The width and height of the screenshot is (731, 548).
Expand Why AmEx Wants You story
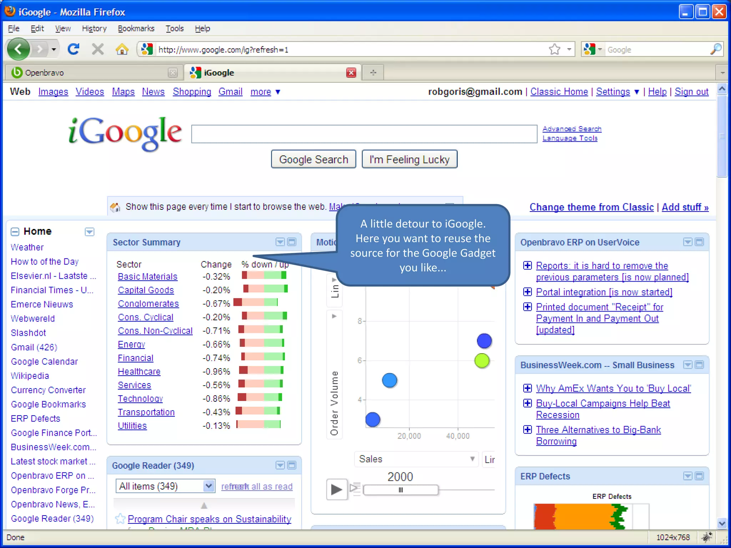click(x=528, y=389)
